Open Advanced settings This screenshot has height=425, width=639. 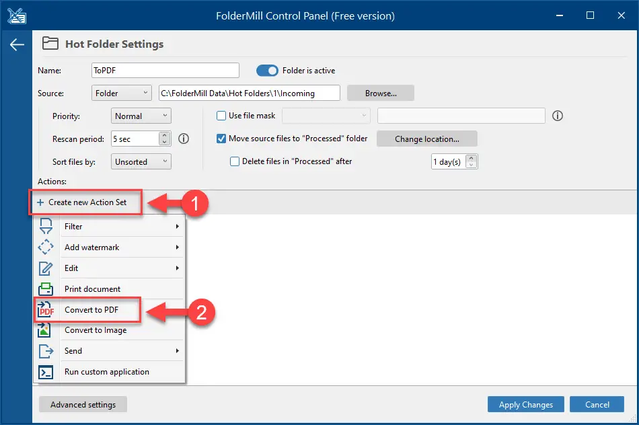click(x=83, y=404)
